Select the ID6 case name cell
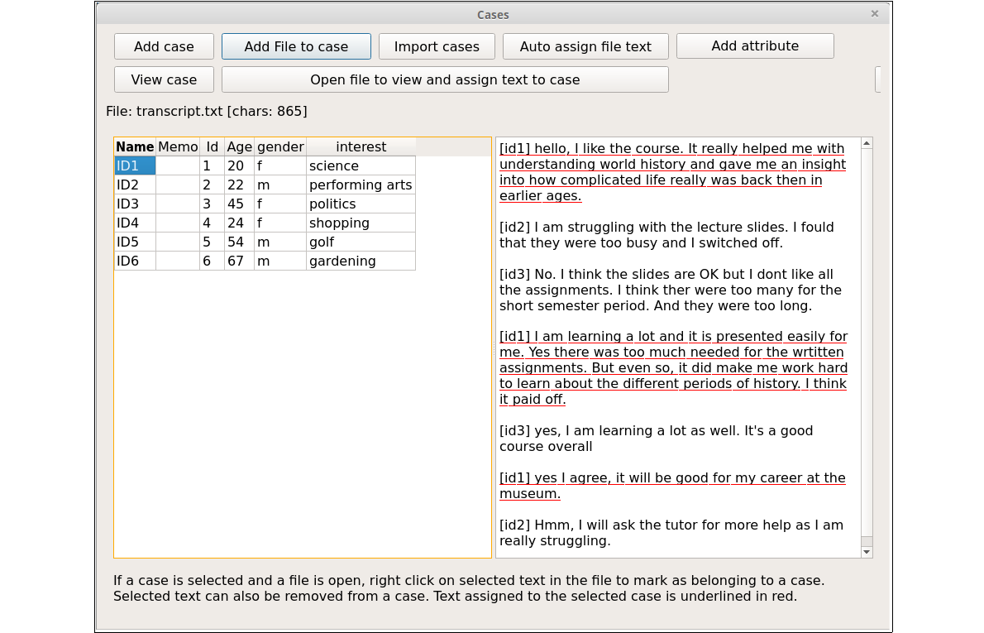This screenshot has width=984, height=633. [135, 261]
